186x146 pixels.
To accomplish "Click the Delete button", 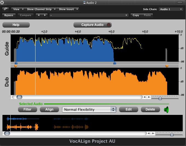I will (x=150, y=109).
